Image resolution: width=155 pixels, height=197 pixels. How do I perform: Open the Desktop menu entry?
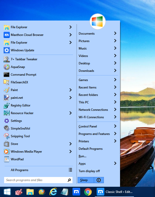[98, 63]
